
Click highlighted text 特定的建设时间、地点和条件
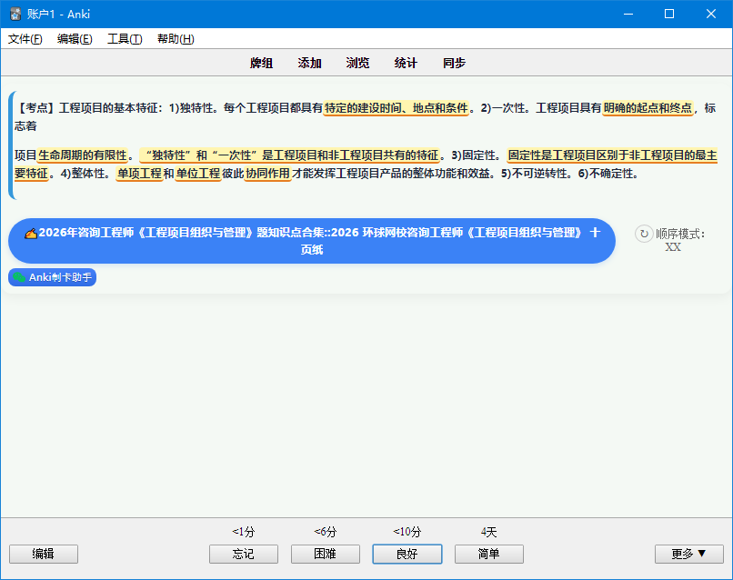[x=397, y=108]
